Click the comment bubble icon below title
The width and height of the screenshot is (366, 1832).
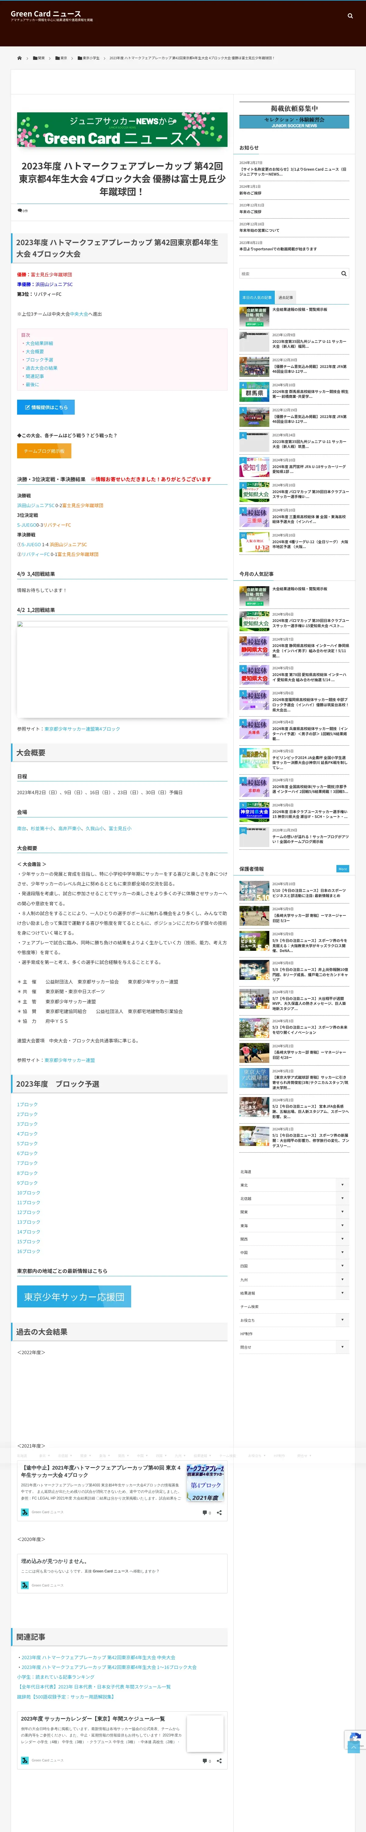pyautogui.click(x=20, y=210)
